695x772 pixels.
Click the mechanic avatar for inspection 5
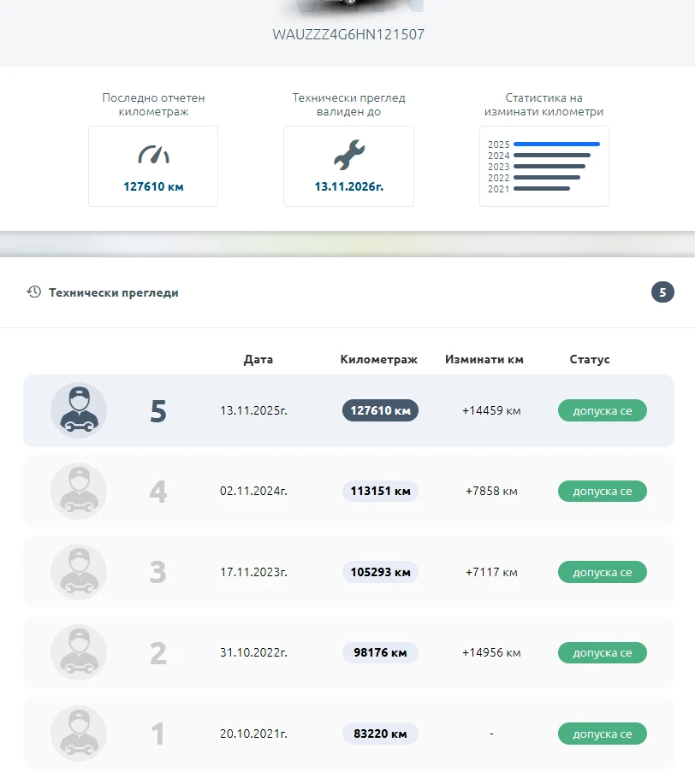[x=79, y=410]
